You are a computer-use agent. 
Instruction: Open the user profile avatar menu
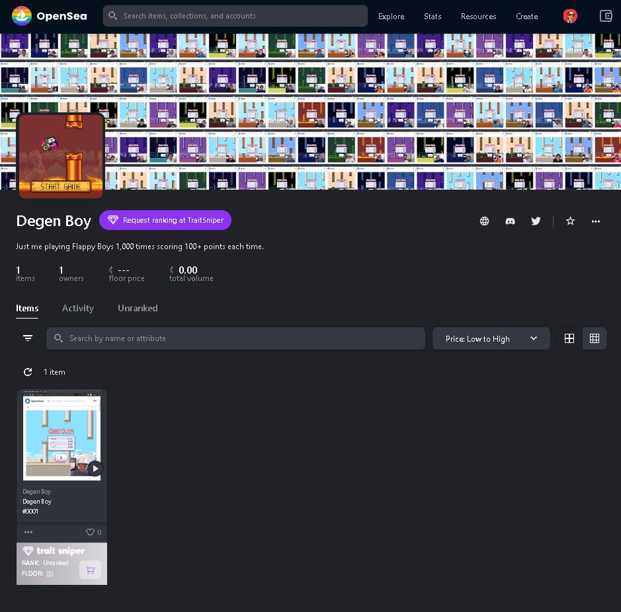coord(570,17)
